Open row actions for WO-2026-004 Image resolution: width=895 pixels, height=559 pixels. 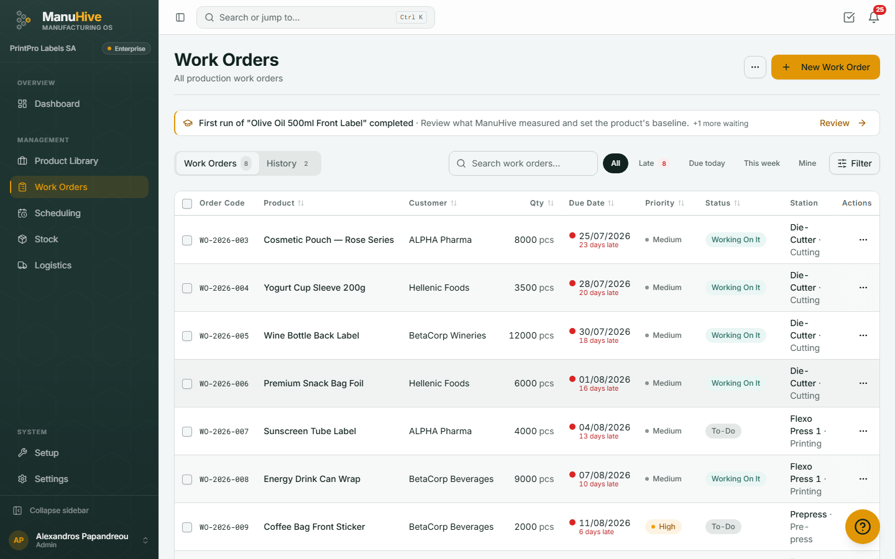[863, 288]
